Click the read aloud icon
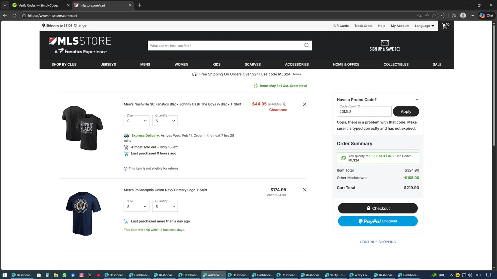497x279 pixels. (426, 16)
